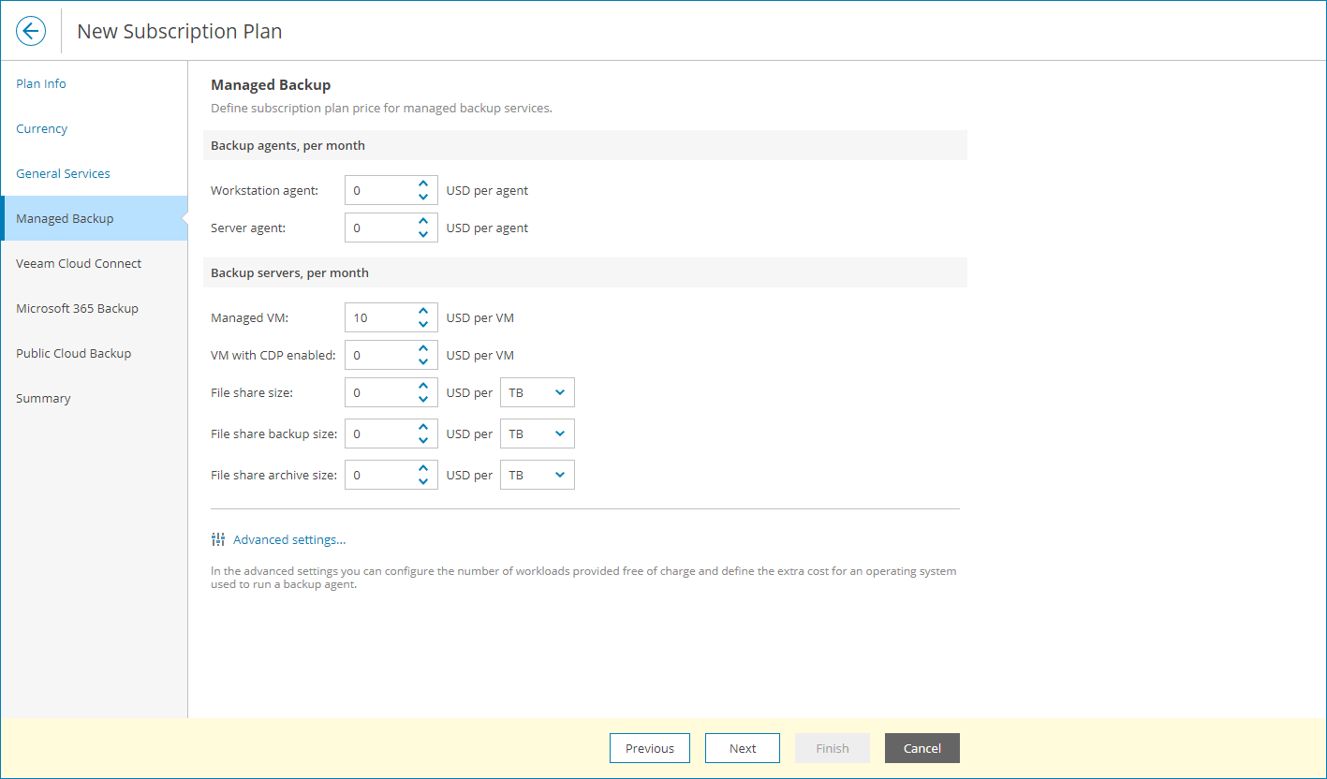Open File share backup size unit dropdown
This screenshot has width=1327, height=779.
[538, 434]
